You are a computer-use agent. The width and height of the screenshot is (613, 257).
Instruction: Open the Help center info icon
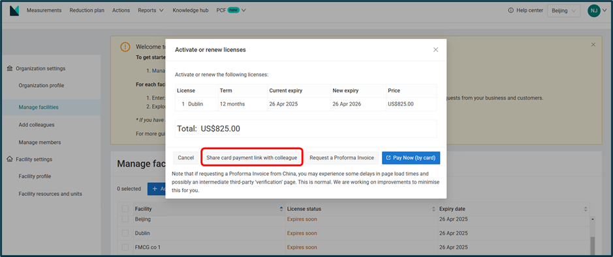point(511,10)
